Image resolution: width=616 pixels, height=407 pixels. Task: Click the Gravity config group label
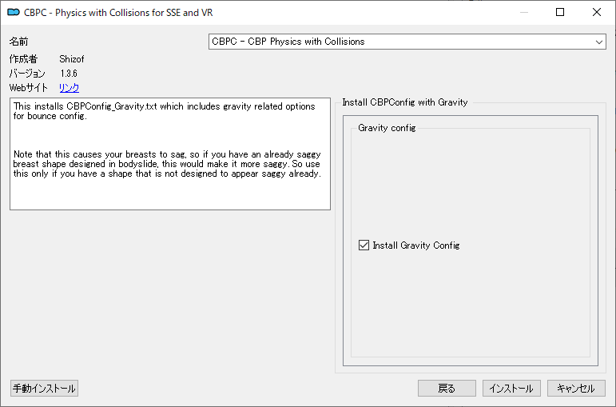tap(387, 128)
